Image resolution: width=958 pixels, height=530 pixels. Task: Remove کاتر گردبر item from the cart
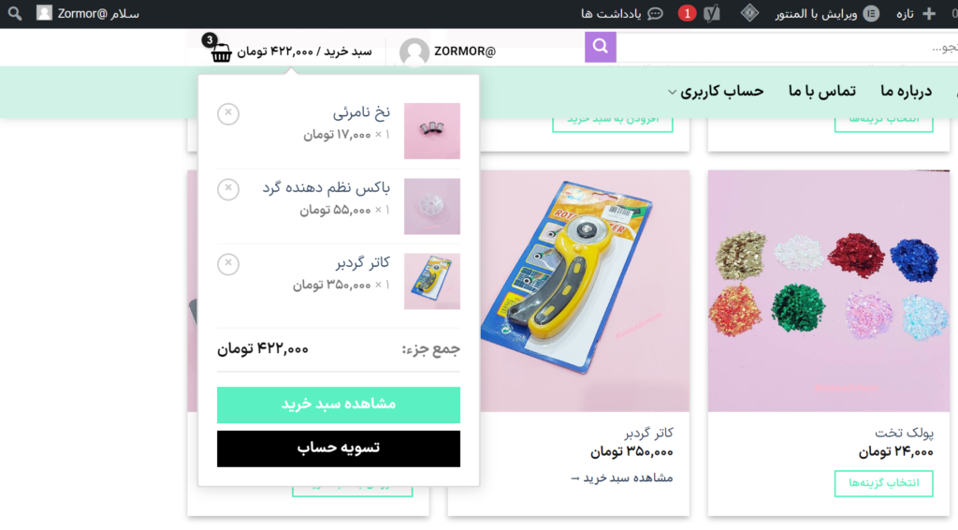[228, 264]
